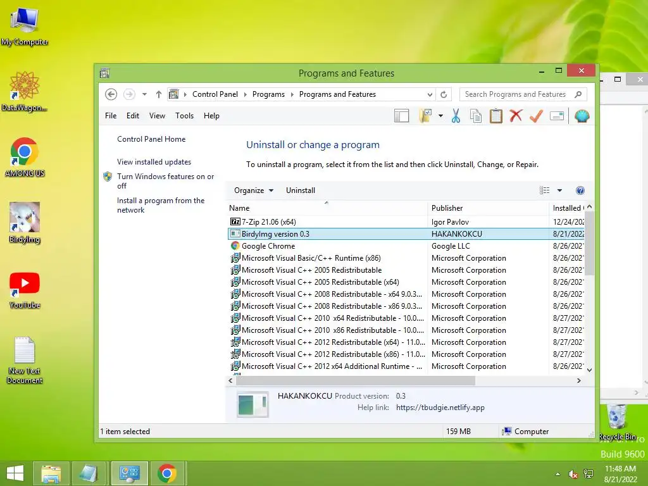Expand the address bar history dropdown
The height and width of the screenshot is (486, 648).
430,95
